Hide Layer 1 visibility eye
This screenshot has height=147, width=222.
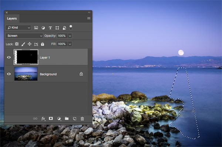[9, 57]
